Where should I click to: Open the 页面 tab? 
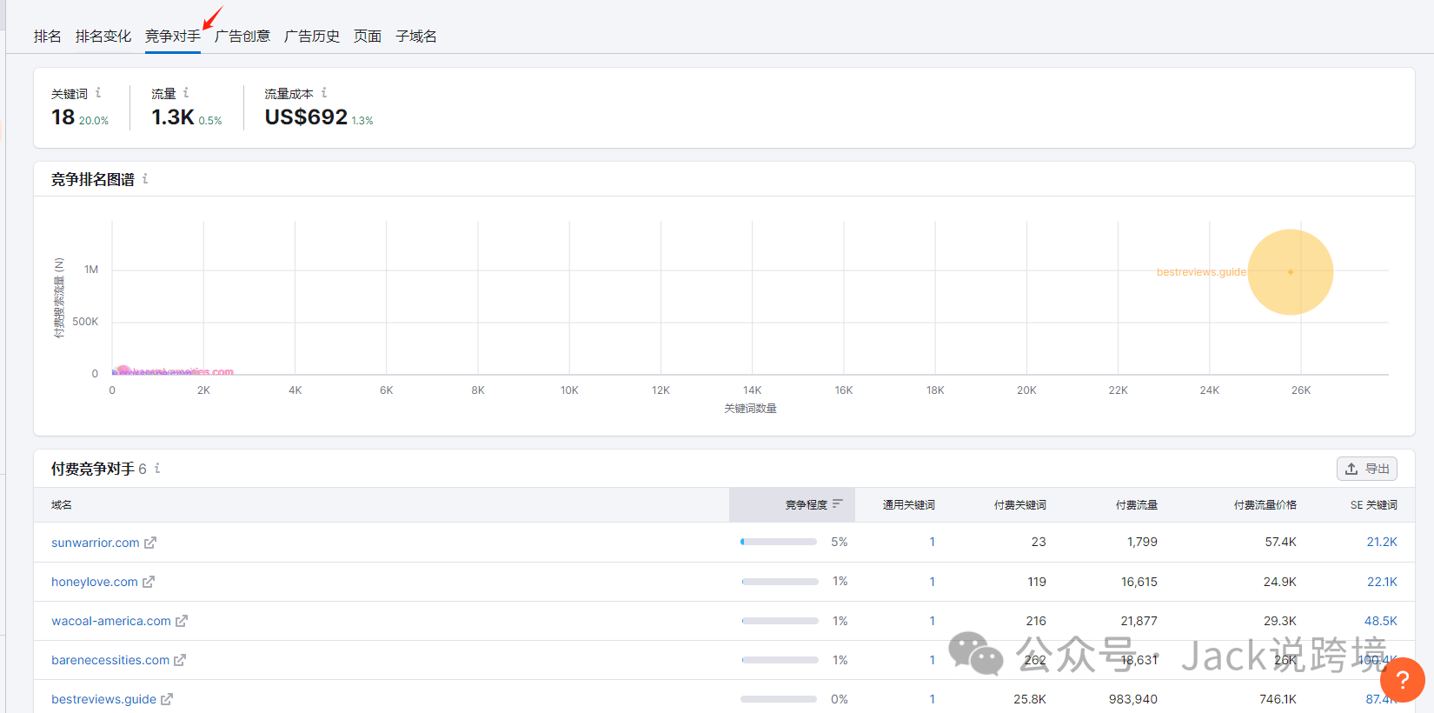point(368,37)
